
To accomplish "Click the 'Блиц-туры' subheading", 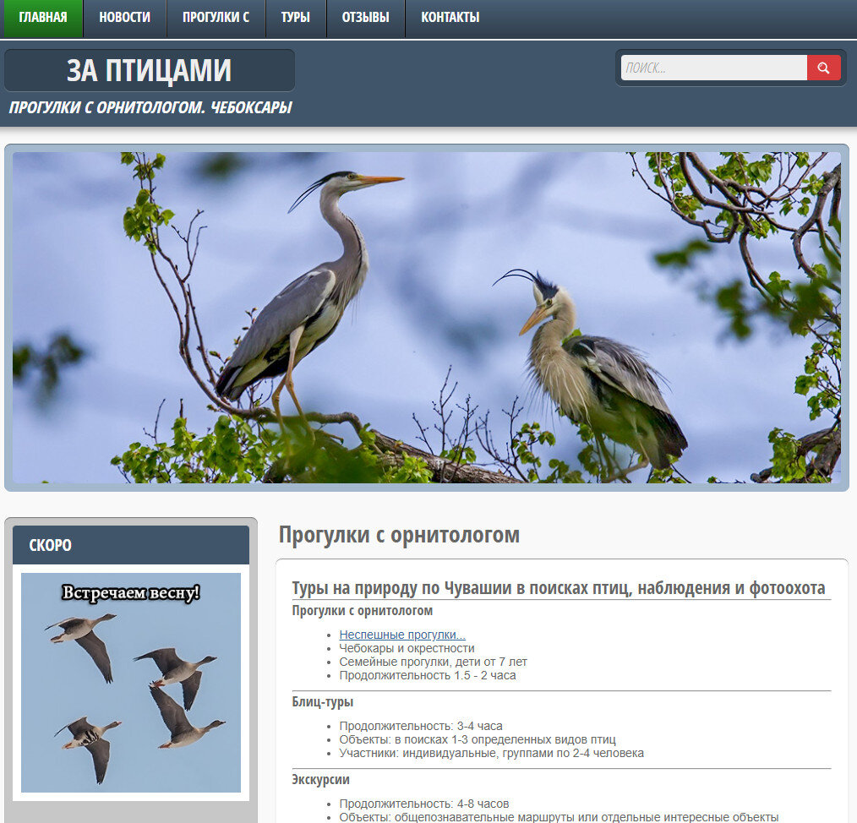I will (317, 701).
